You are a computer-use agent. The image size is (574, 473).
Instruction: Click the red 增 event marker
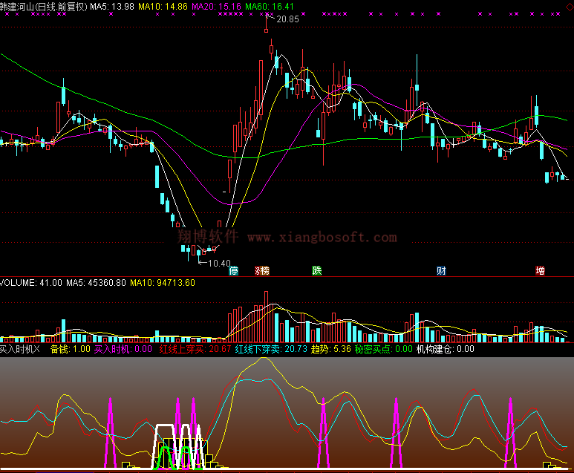pyautogui.click(x=540, y=271)
